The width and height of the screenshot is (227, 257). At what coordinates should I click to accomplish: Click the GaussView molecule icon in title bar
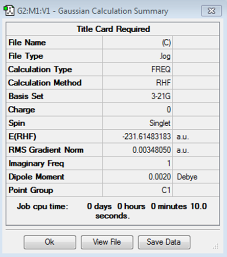coord(9,11)
